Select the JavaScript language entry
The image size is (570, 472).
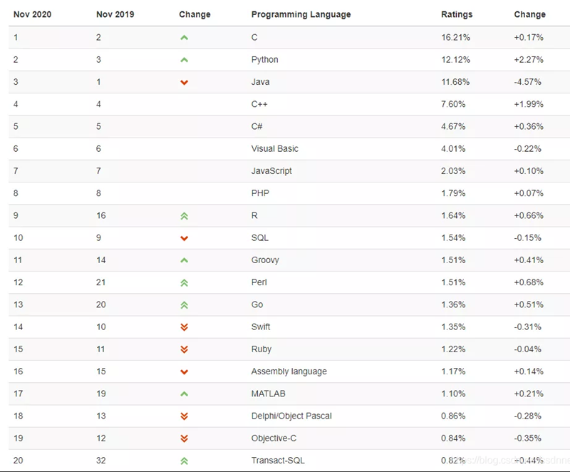pyautogui.click(x=271, y=171)
